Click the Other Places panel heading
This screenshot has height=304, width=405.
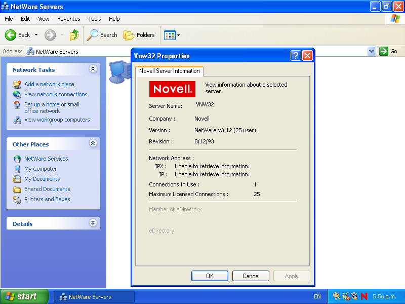point(31,144)
